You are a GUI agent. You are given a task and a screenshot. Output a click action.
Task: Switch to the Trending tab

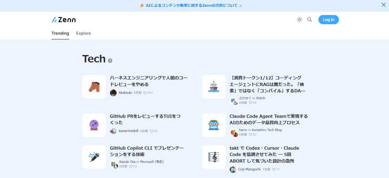(x=60, y=33)
